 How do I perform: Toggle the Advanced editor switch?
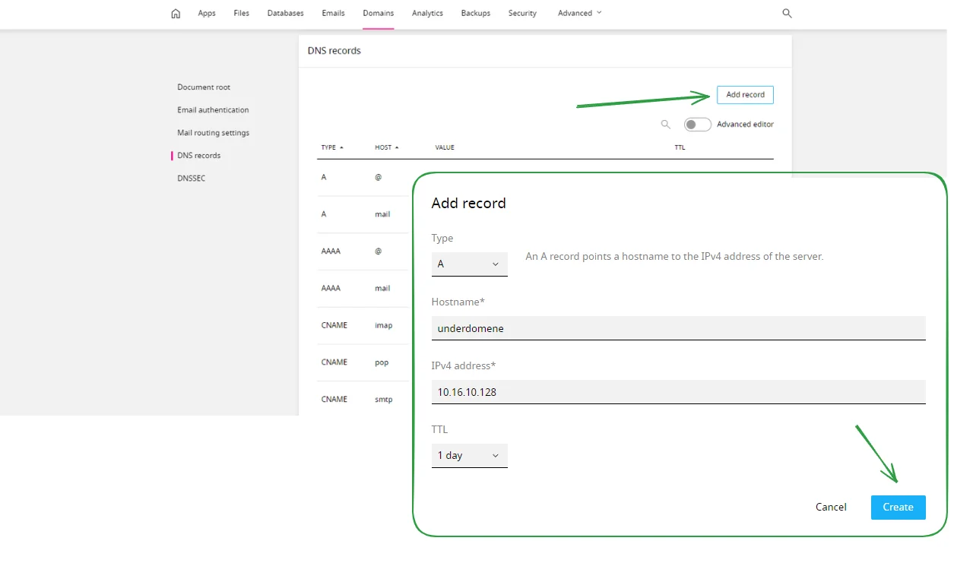click(697, 125)
